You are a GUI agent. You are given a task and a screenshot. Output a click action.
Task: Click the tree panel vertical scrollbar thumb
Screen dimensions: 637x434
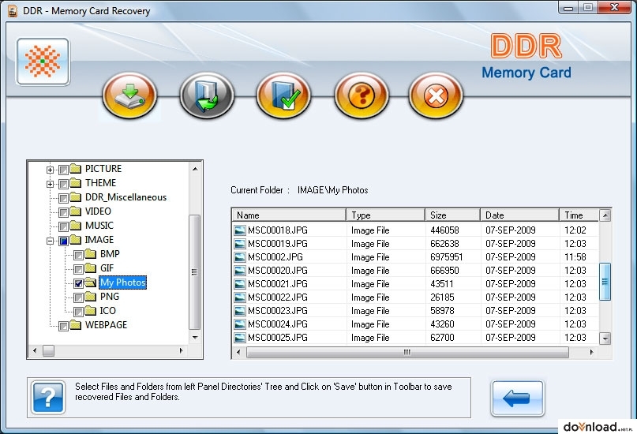(x=195, y=272)
